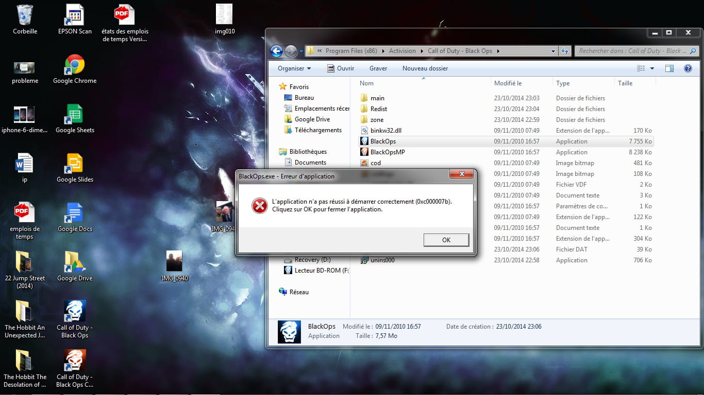
Task: Open the address bar history dropdown
Action: (x=553, y=51)
